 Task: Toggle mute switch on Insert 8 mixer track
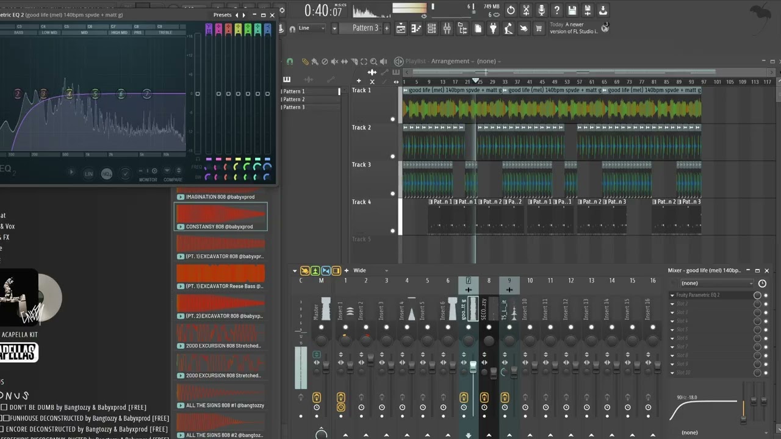tap(489, 327)
